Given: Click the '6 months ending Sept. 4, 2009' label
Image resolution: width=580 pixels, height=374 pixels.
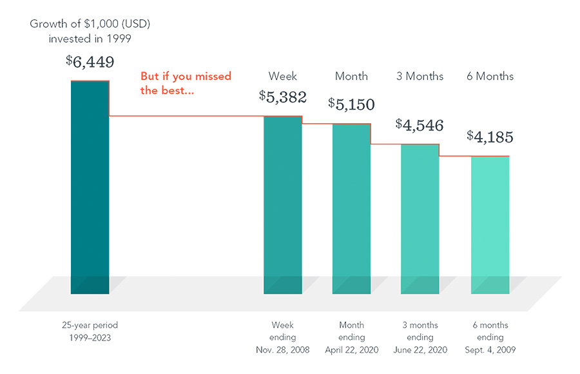Looking at the screenshot, I should (490, 337).
